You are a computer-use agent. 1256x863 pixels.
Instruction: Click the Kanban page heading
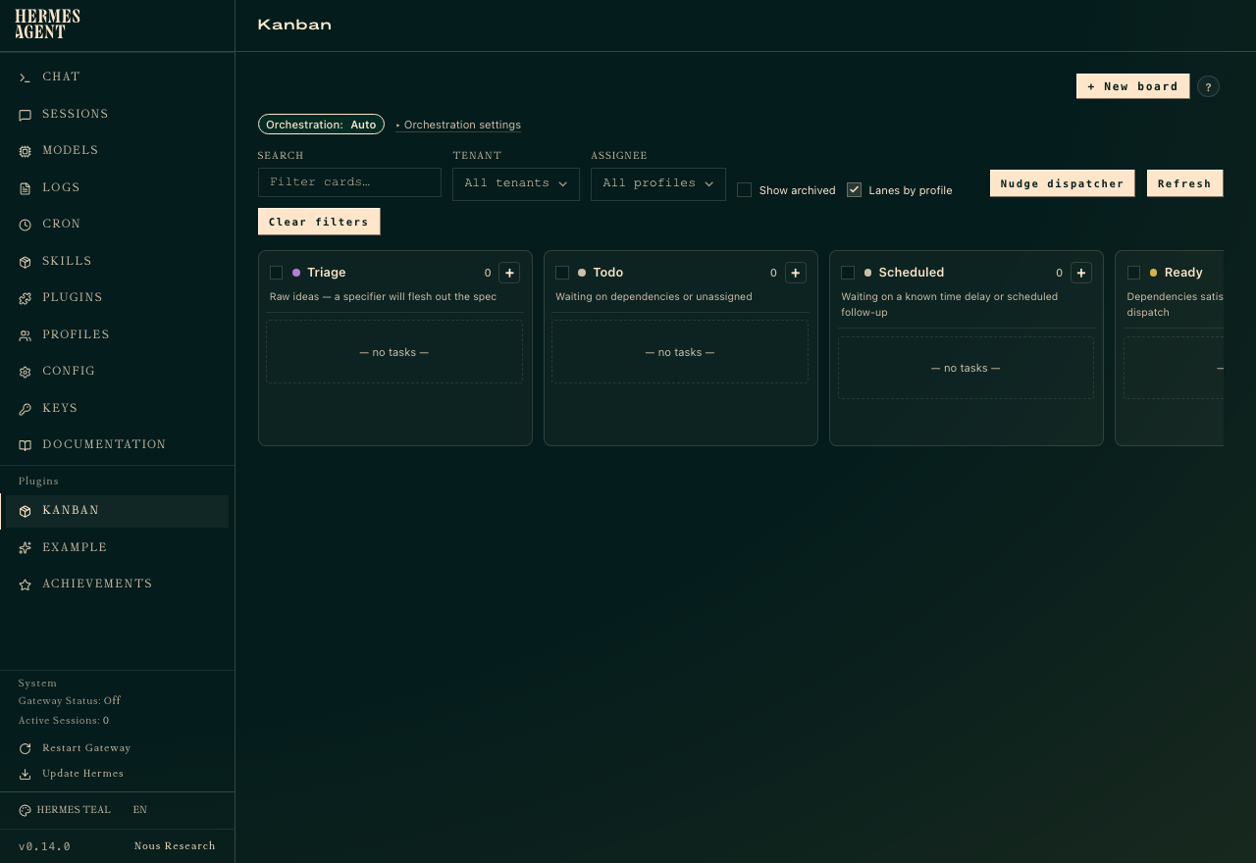pos(294,25)
